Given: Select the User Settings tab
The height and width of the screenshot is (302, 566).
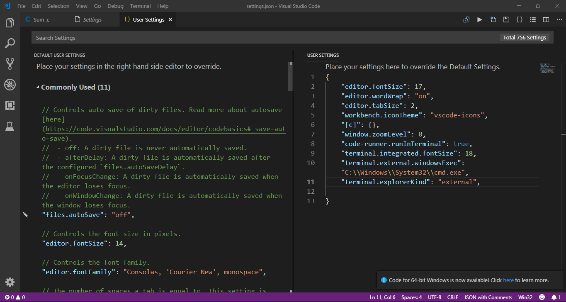Looking at the screenshot, I should 148,19.
